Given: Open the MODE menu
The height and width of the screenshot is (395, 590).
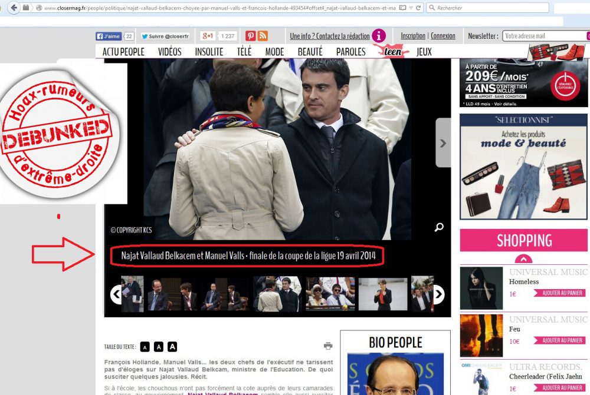Looking at the screenshot, I should tap(275, 52).
